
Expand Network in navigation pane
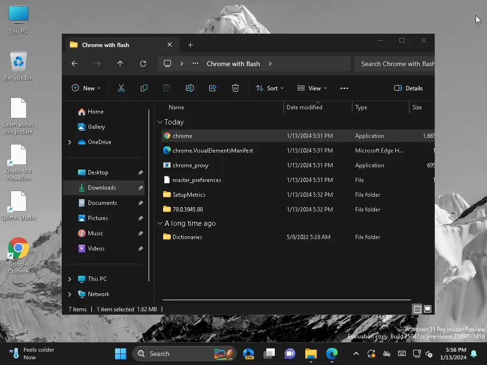pyautogui.click(x=70, y=294)
